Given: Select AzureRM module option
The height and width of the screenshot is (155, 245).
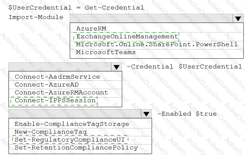Looking at the screenshot, I should (88, 29).
